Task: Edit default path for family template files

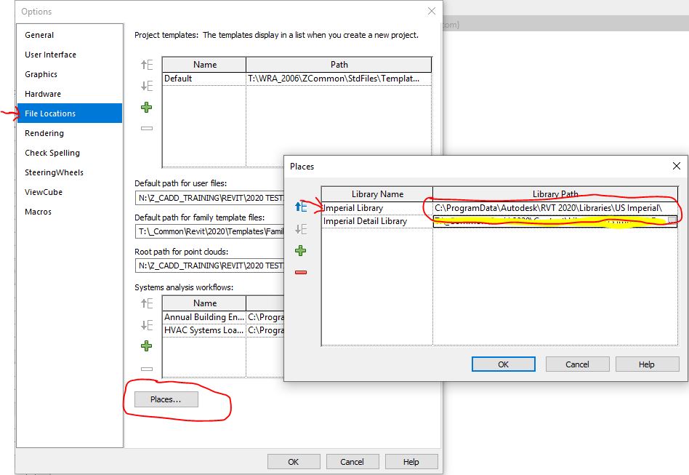Action: point(209,231)
